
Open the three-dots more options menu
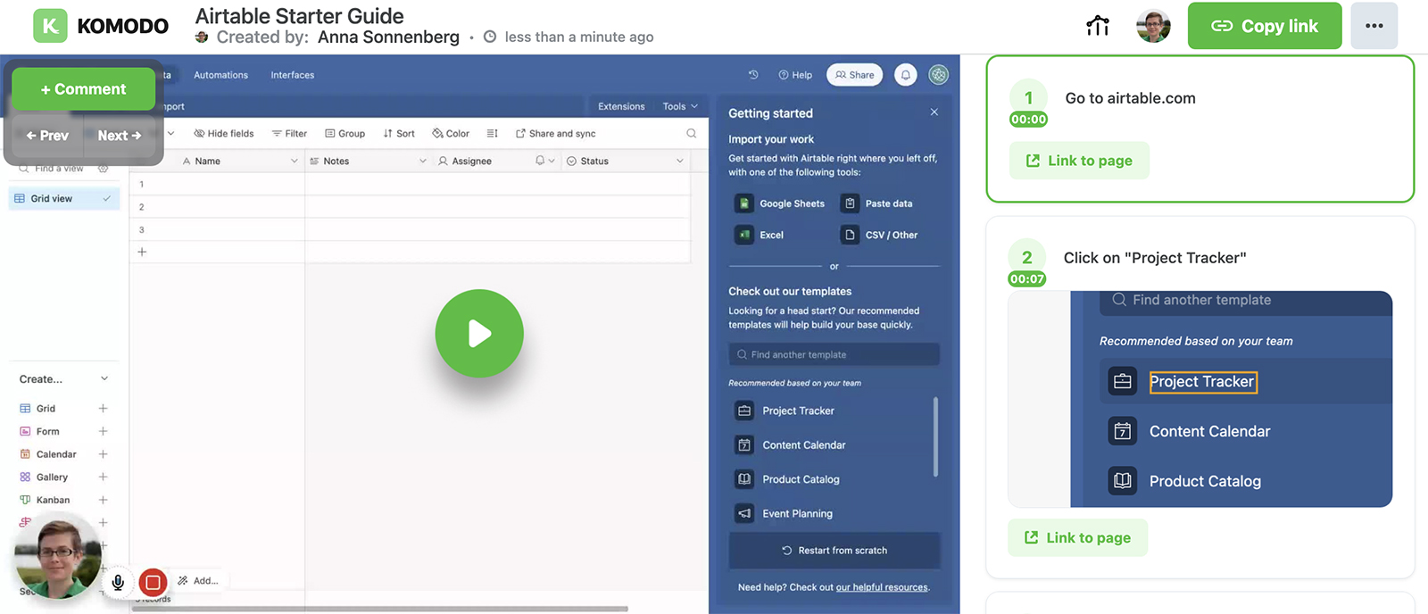click(1374, 26)
